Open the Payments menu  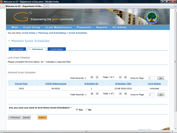coord(84,27)
